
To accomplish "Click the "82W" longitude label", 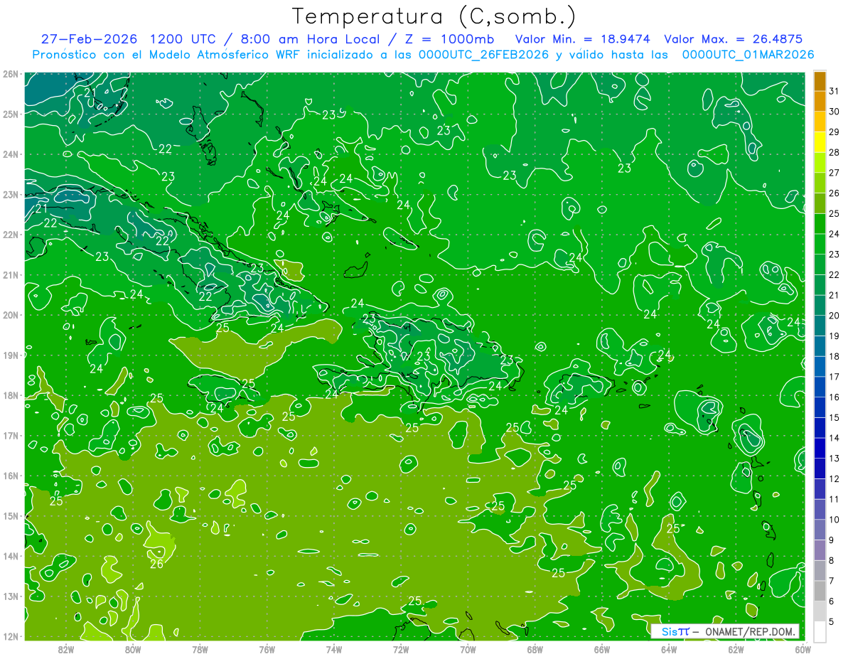I will 66,648.
